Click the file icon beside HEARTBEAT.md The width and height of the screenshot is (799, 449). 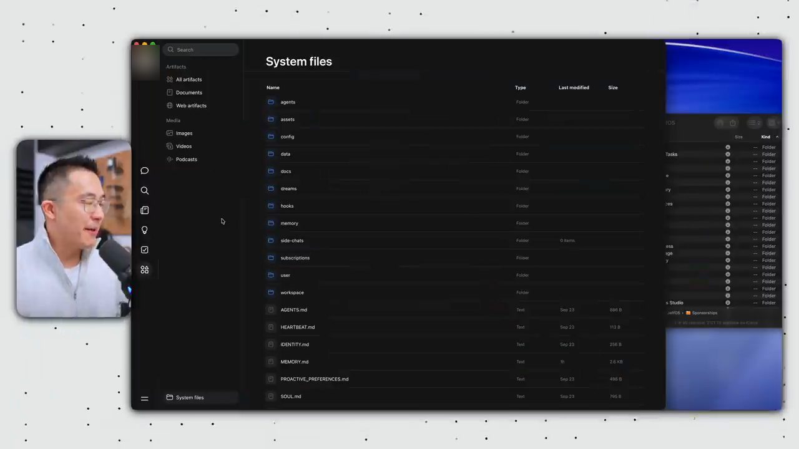click(x=271, y=327)
